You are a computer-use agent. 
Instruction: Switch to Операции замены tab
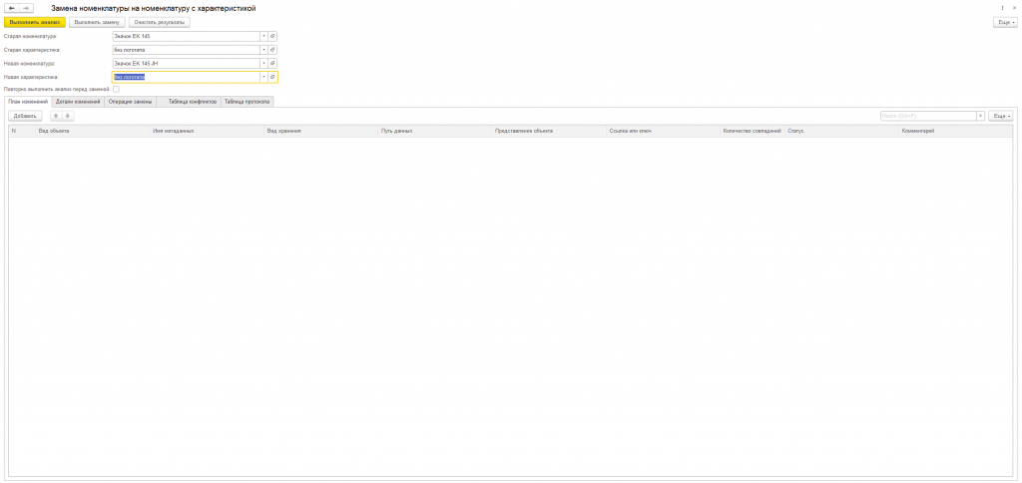(131, 102)
